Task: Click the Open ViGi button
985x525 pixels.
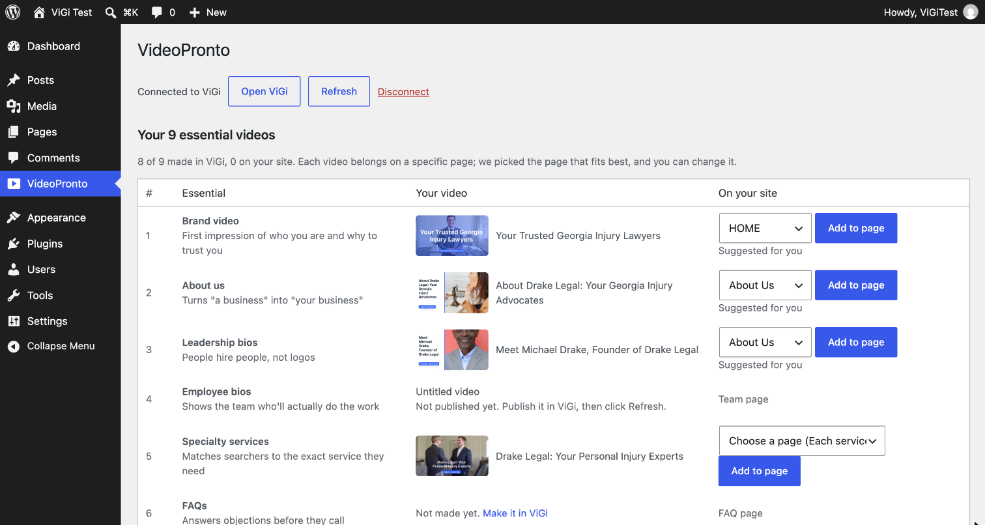Action: tap(264, 91)
